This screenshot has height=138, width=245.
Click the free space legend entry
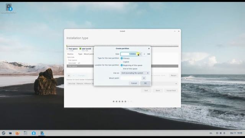tap(72, 49)
